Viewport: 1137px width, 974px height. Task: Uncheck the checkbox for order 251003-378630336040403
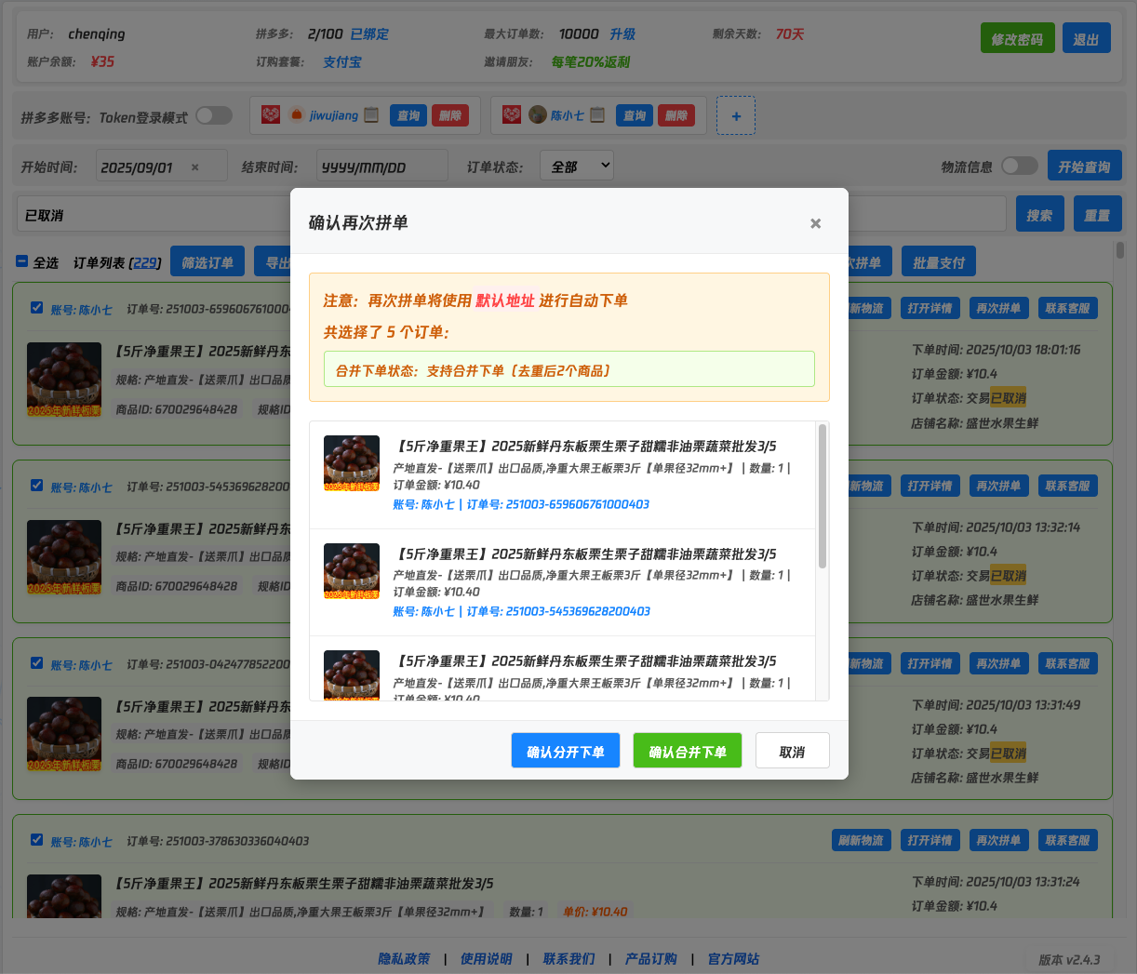[36, 839]
